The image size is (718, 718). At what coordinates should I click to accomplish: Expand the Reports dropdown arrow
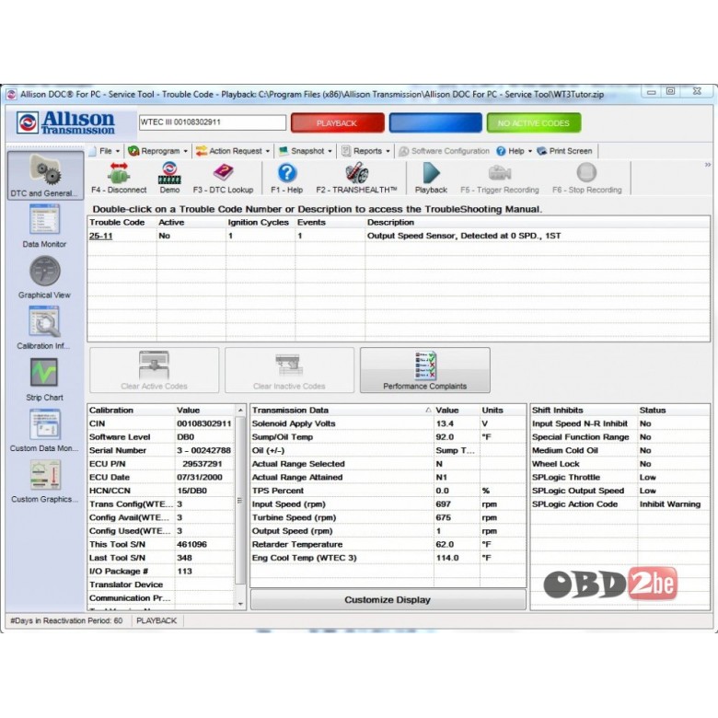388,151
